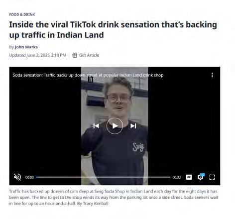
Task: Unmute the video using the speaker icon
Action: pos(17,177)
